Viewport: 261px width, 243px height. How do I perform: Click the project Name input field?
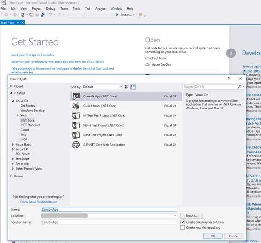click(109, 209)
